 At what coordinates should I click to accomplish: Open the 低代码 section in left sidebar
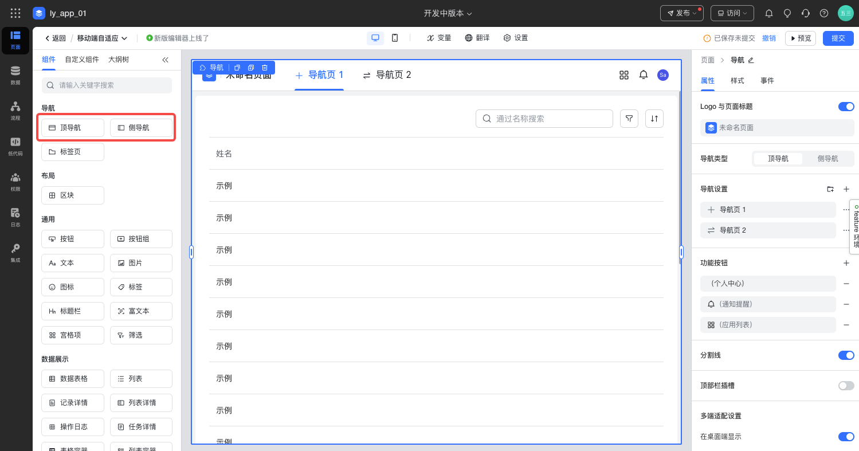(x=15, y=146)
